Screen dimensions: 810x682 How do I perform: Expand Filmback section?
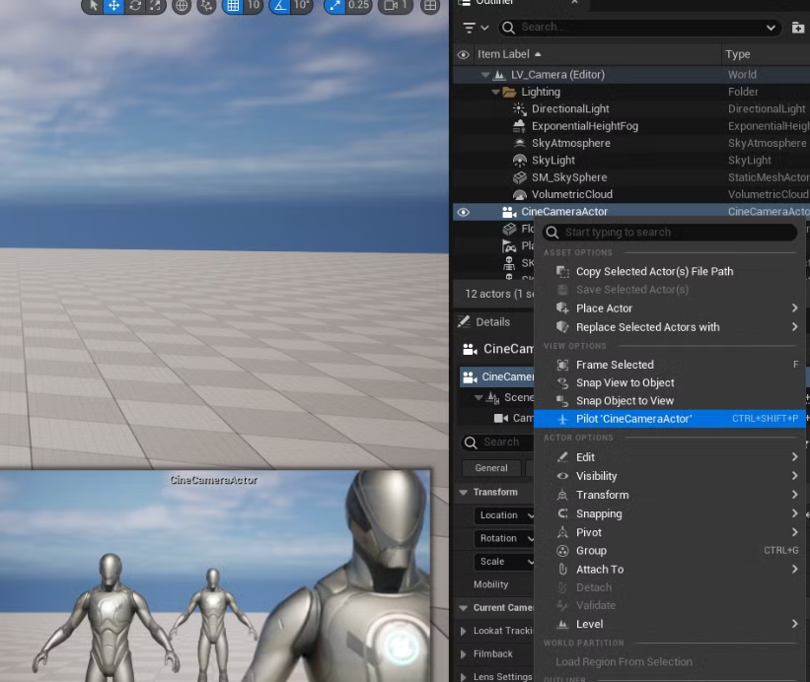pyautogui.click(x=464, y=654)
